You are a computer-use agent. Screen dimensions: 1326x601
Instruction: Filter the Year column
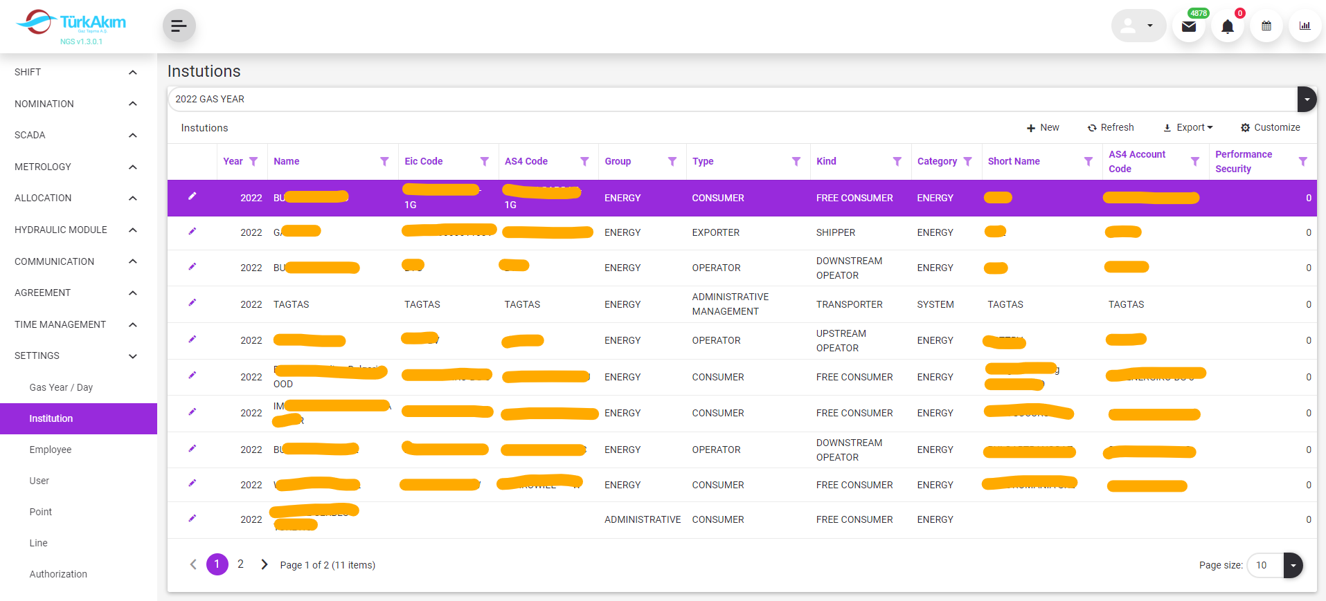[x=253, y=162]
